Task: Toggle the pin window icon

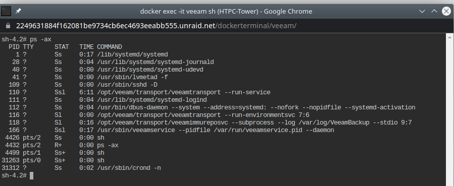Action: point(18,11)
